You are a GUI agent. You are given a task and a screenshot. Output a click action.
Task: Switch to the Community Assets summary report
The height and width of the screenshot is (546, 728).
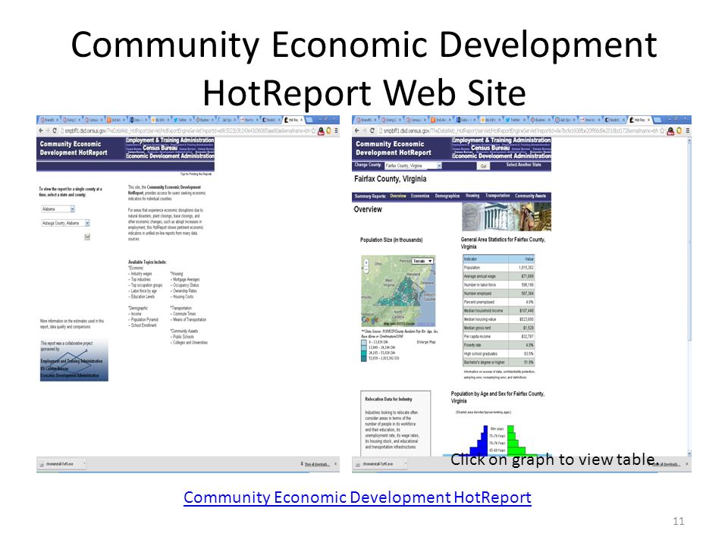[x=530, y=196]
